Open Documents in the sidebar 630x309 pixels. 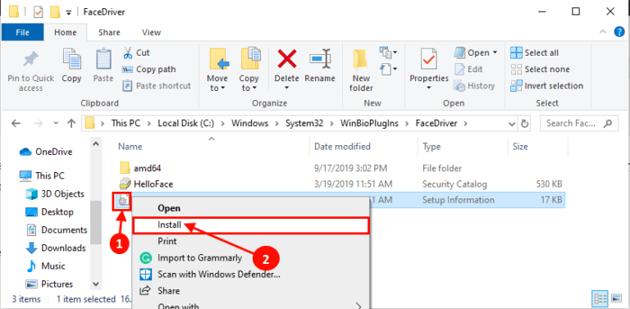(x=57, y=230)
